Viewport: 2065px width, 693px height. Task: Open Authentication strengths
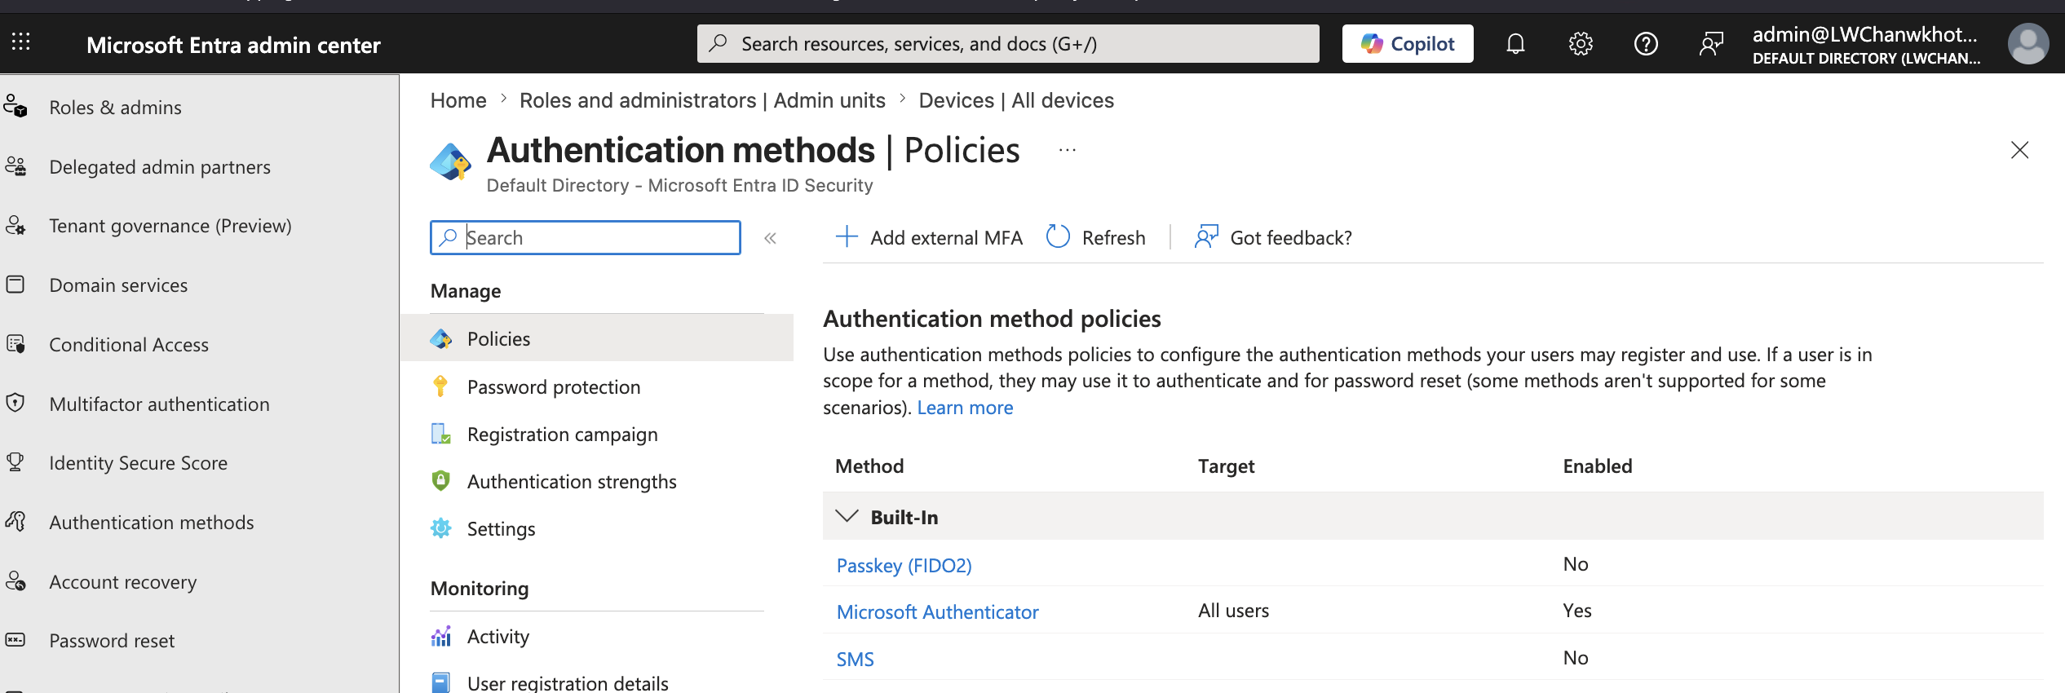click(x=572, y=482)
